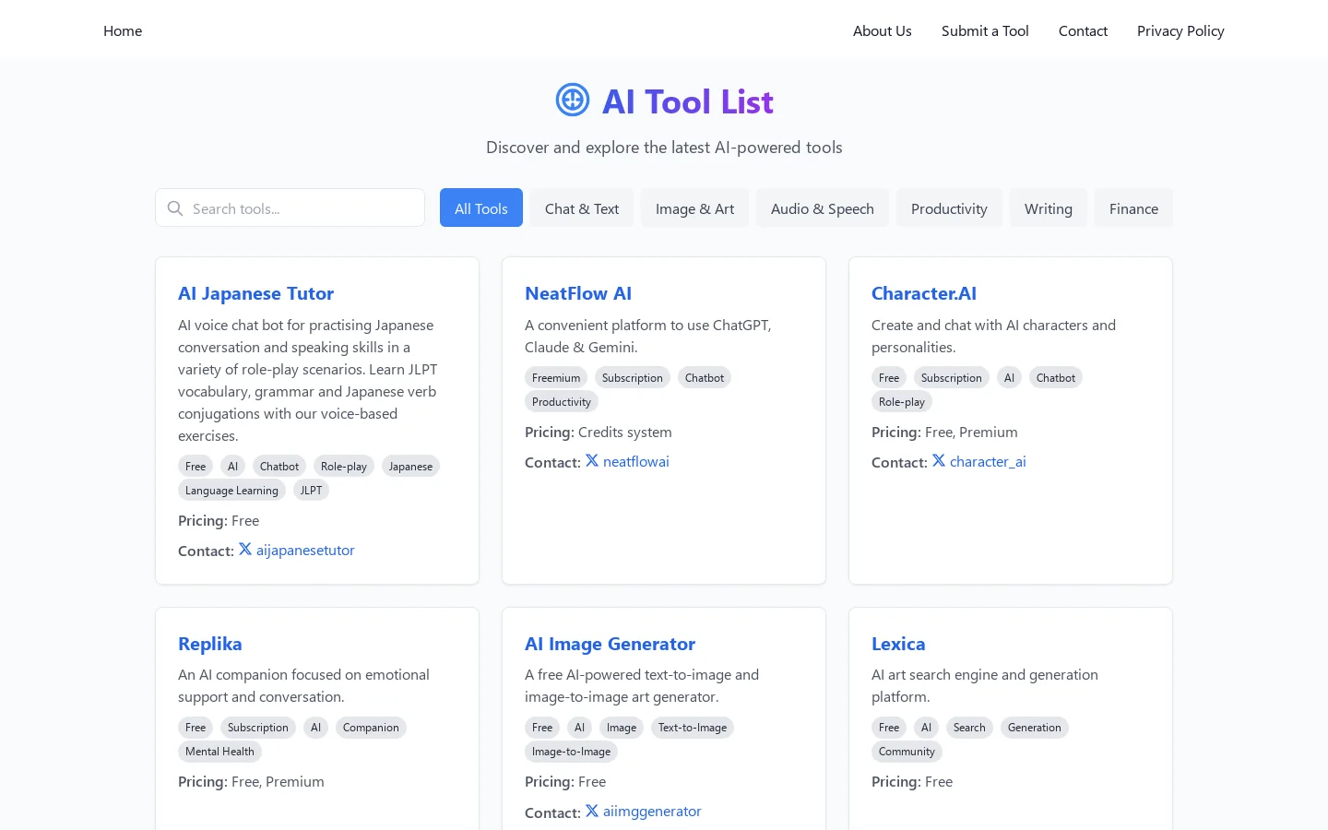The width and height of the screenshot is (1328, 830).
Task: Open the AI Image Generator title link
Action: click(x=610, y=644)
